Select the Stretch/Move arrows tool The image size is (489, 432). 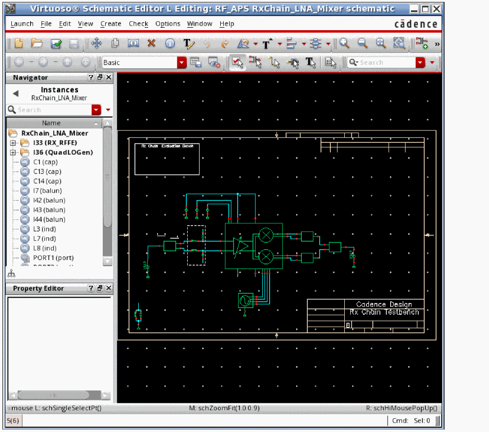coord(97,44)
